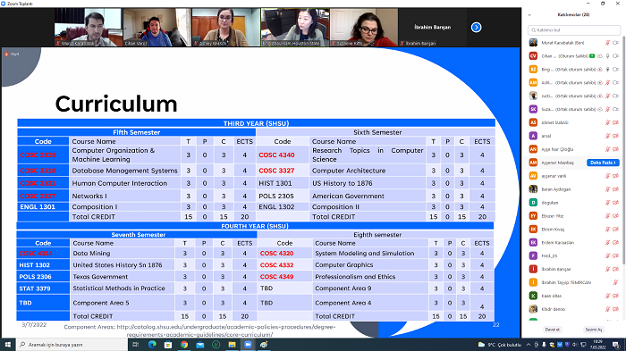
Task: Click the Davet et button
Action: (x=553, y=330)
